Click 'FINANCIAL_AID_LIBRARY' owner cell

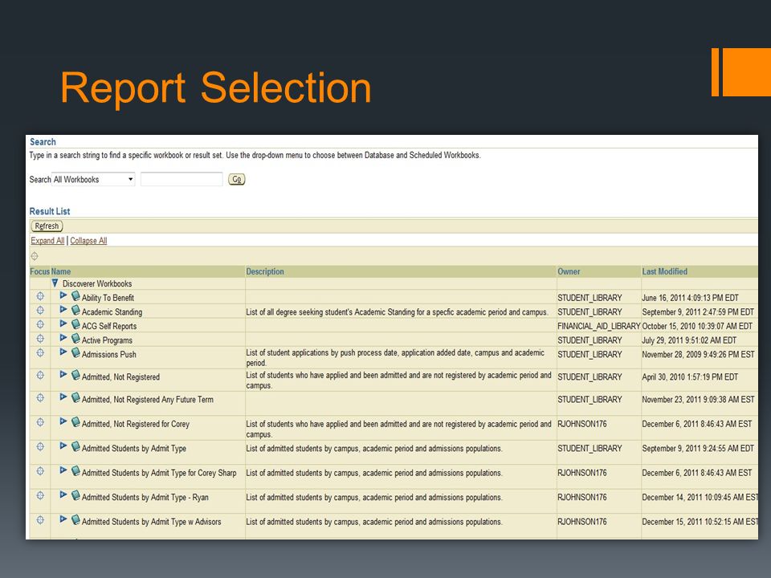pos(599,326)
